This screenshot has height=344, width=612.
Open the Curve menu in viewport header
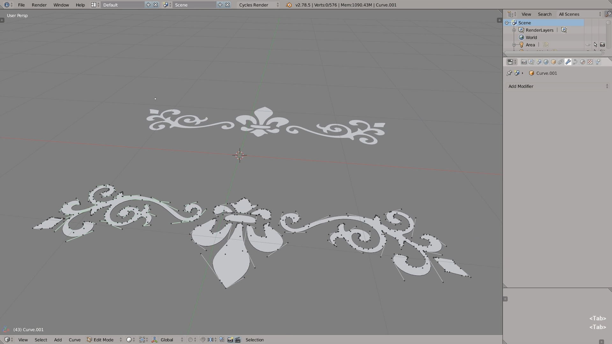[75, 340]
